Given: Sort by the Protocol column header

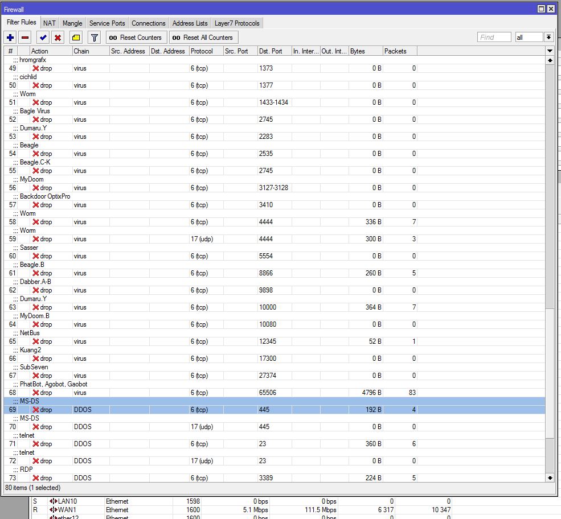Looking at the screenshot, I should pyautogui.click(x=206, y=51).
